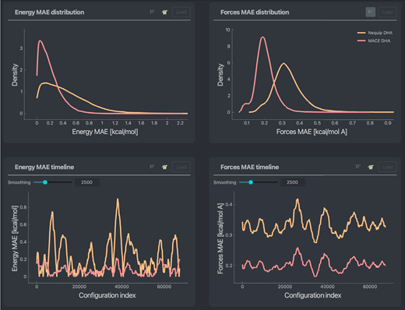Click Density axis label in Forces distribution chart

click(x=220, y=75)
